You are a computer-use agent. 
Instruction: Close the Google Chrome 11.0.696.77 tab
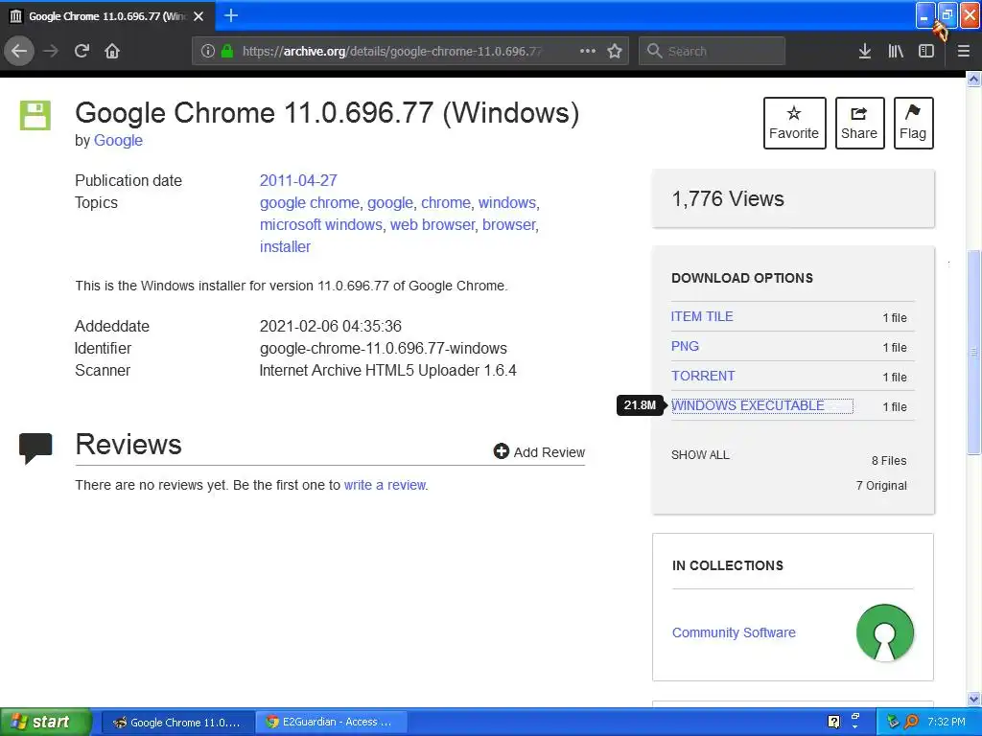point(199,16)
